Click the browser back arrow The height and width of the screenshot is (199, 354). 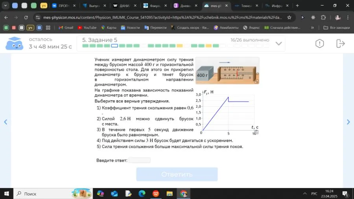6,17
